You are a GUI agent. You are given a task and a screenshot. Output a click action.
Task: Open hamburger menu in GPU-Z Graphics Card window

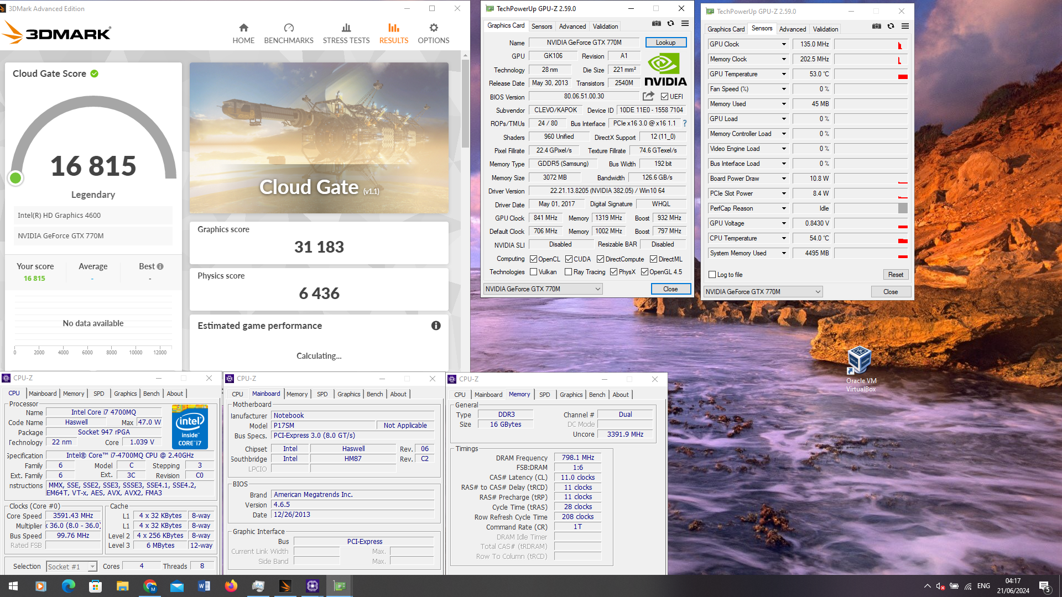pyautogui.click(x=685, y=24)
